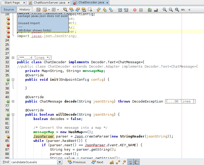Image resolution: width=204 pixels, height=165 pixels.
Task: Open the Back history dropdown arrow
Action: click(x=49, y=10)
